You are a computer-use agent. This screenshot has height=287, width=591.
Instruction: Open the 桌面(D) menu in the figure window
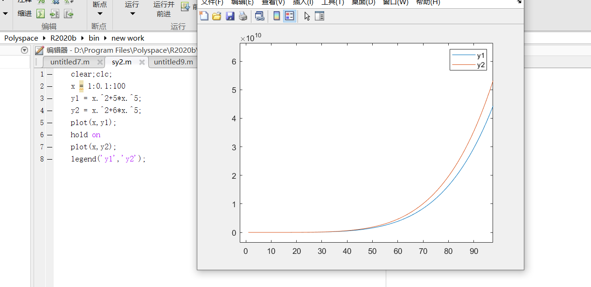[363, 2]
